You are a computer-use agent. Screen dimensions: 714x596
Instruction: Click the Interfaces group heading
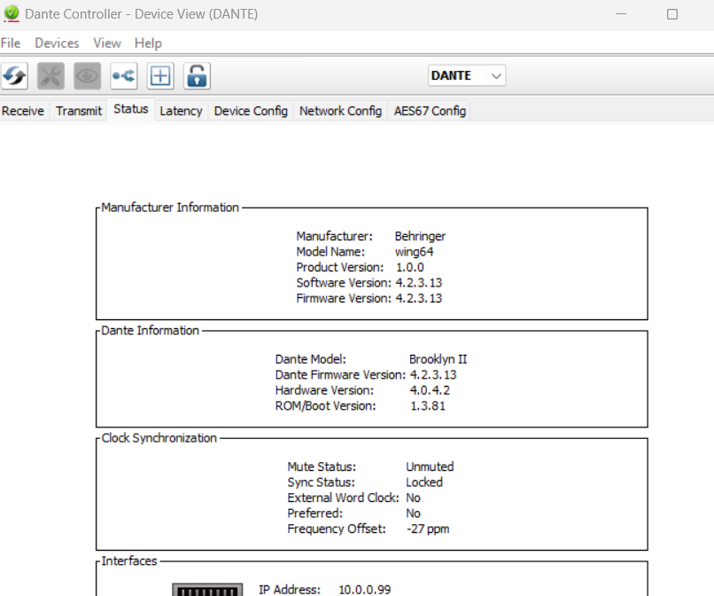[128, 561]
